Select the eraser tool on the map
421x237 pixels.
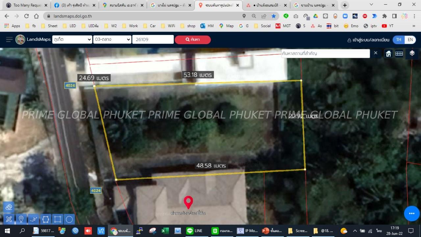coord(9,207)
